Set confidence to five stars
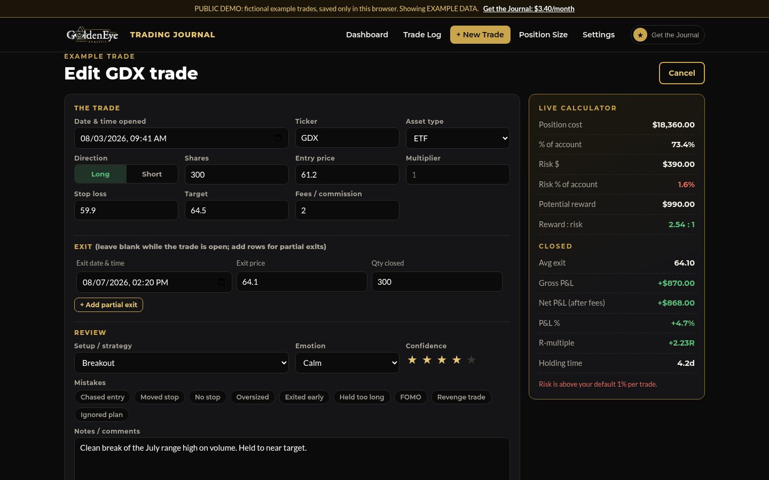The image size is (769, 480). [x=472, y=360]
